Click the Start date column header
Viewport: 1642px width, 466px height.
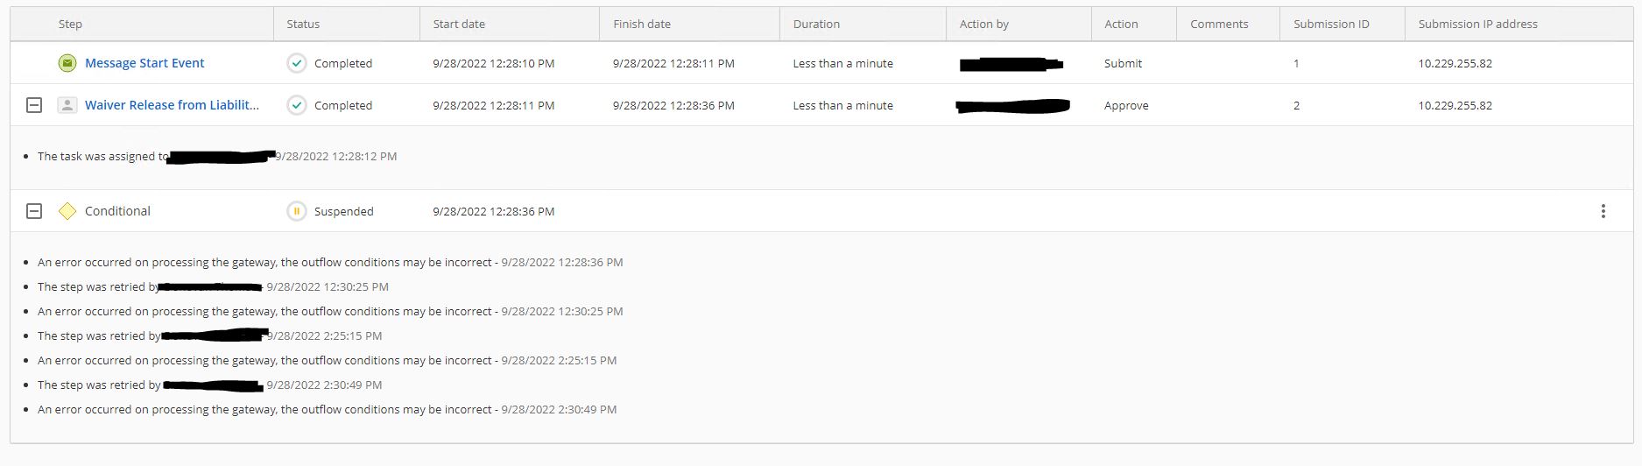(459, 24)
